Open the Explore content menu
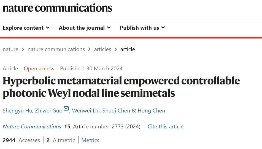 [23, 28]
